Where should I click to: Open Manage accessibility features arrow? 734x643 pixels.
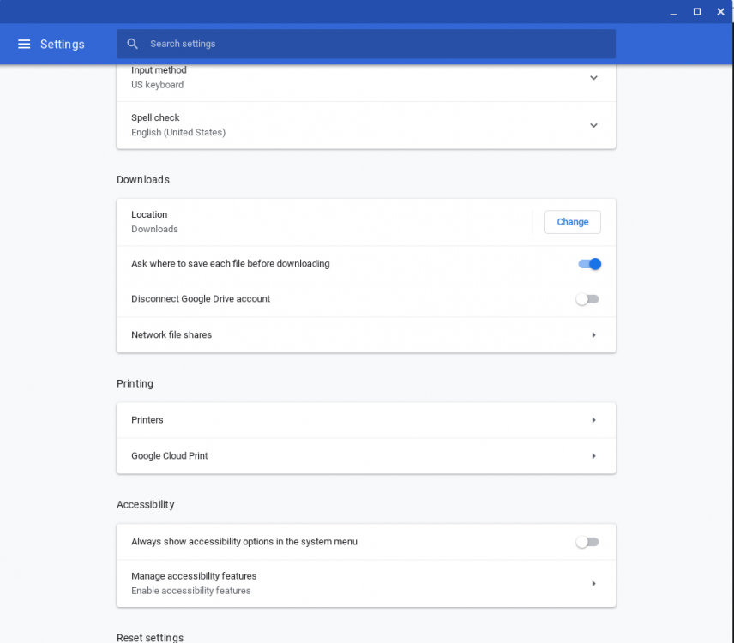593,584
